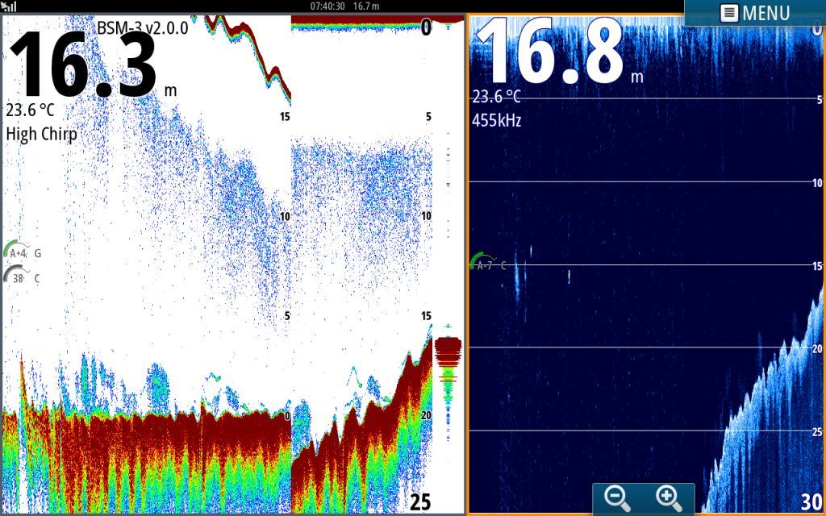Image resolution: width=826 pixels, height=516 pixels.
Task: Zoom in with the plus magnifier
Action: click(669, 498)
